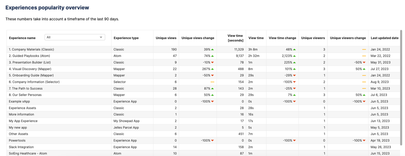Click the green up arrow beside 2,123%
The image size is (405, 156).
coord(294,56)
